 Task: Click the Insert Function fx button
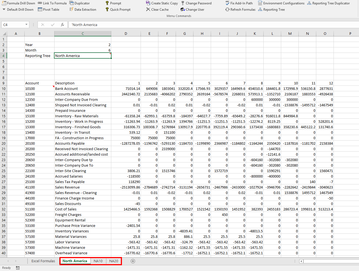pos(62,25)
